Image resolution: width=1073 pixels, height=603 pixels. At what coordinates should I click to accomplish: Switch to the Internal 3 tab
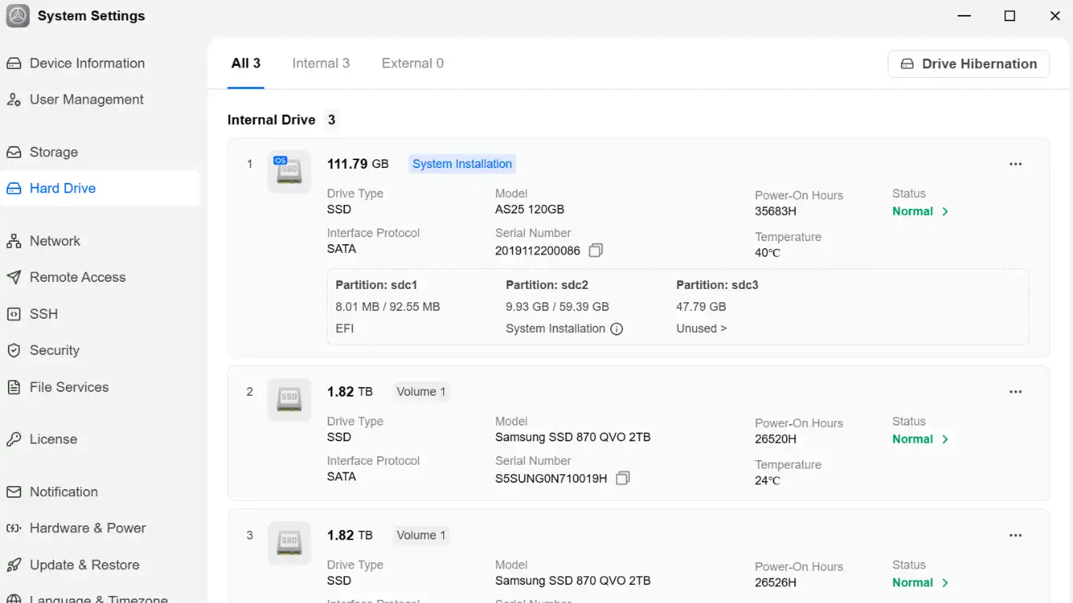pyautogui.click(x=321, y=64)
